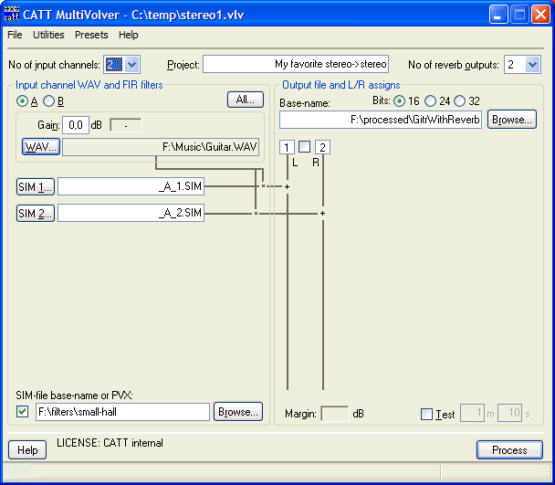Viewport: 555px width, 485px height.
Task: Click the Project name input field
Action: (x=296, y=64)
